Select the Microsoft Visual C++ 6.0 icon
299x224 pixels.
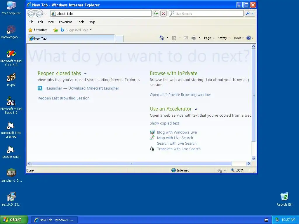[11, 58]
